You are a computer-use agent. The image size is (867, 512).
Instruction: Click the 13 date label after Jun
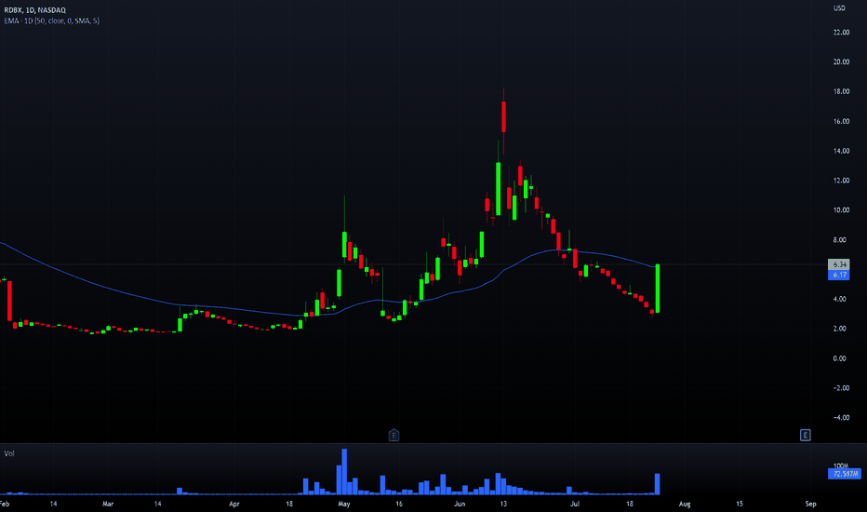(503, 505)
